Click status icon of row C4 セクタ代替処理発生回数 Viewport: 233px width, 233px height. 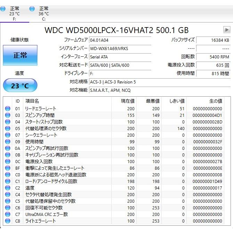click(x=8, y=194)
